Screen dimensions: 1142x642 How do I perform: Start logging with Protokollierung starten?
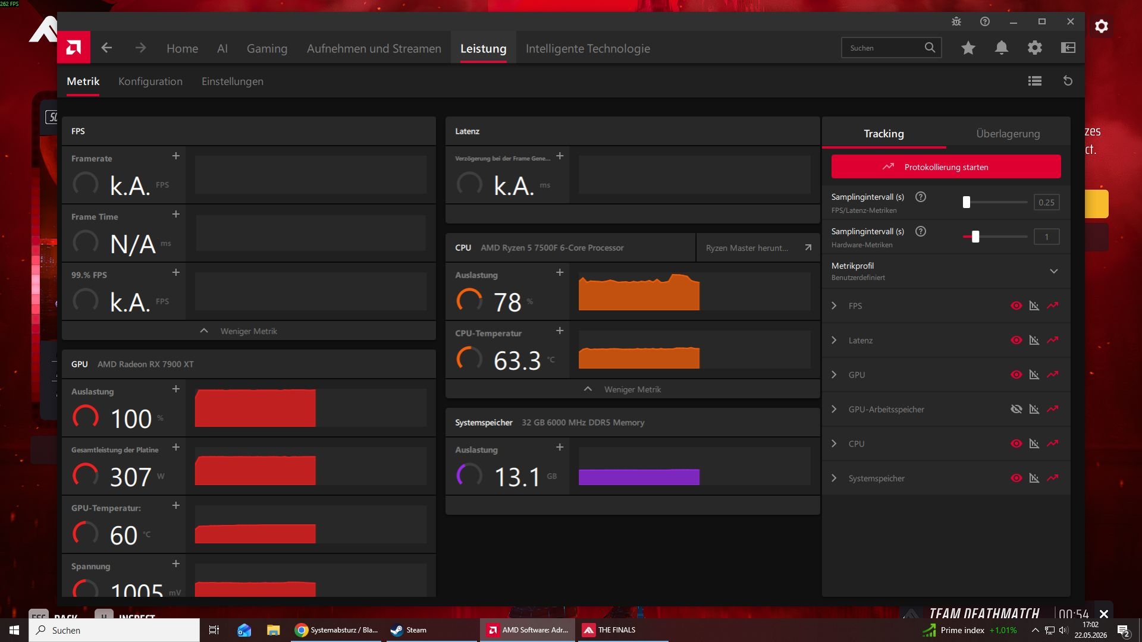pyautogui.click(x=946, y=166)
